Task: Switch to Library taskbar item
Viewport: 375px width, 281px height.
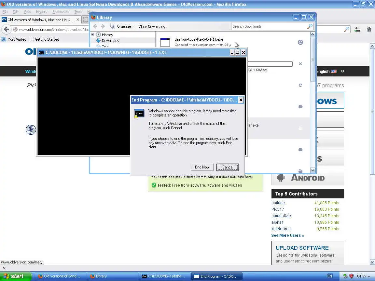Action: pyautogui.click(x=112, y=276)
